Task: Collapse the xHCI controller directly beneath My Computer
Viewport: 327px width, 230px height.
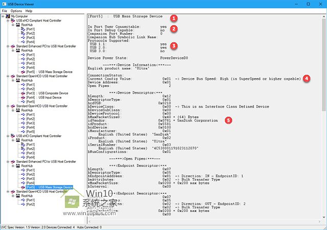Action: click(x=8, y=20)
